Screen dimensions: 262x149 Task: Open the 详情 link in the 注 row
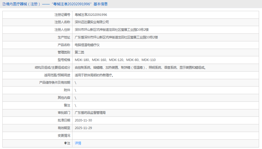click(x=78, y=143)
